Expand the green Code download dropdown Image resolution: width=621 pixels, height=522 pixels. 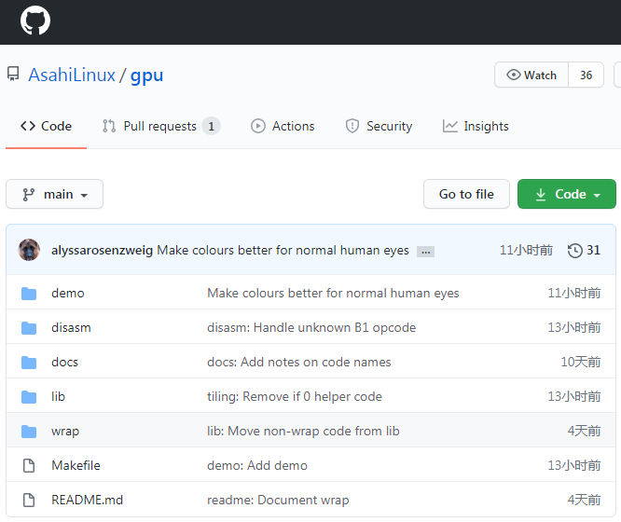(566, 194)
